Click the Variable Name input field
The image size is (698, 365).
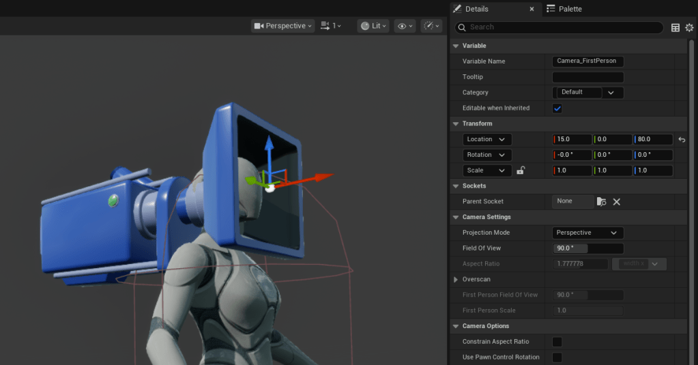(x=587, y=61)
